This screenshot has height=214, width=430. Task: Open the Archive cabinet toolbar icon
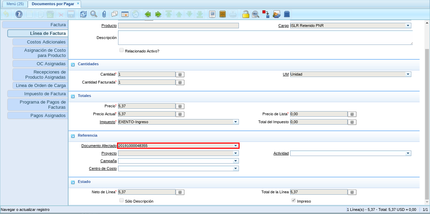(x=223, y=14)
